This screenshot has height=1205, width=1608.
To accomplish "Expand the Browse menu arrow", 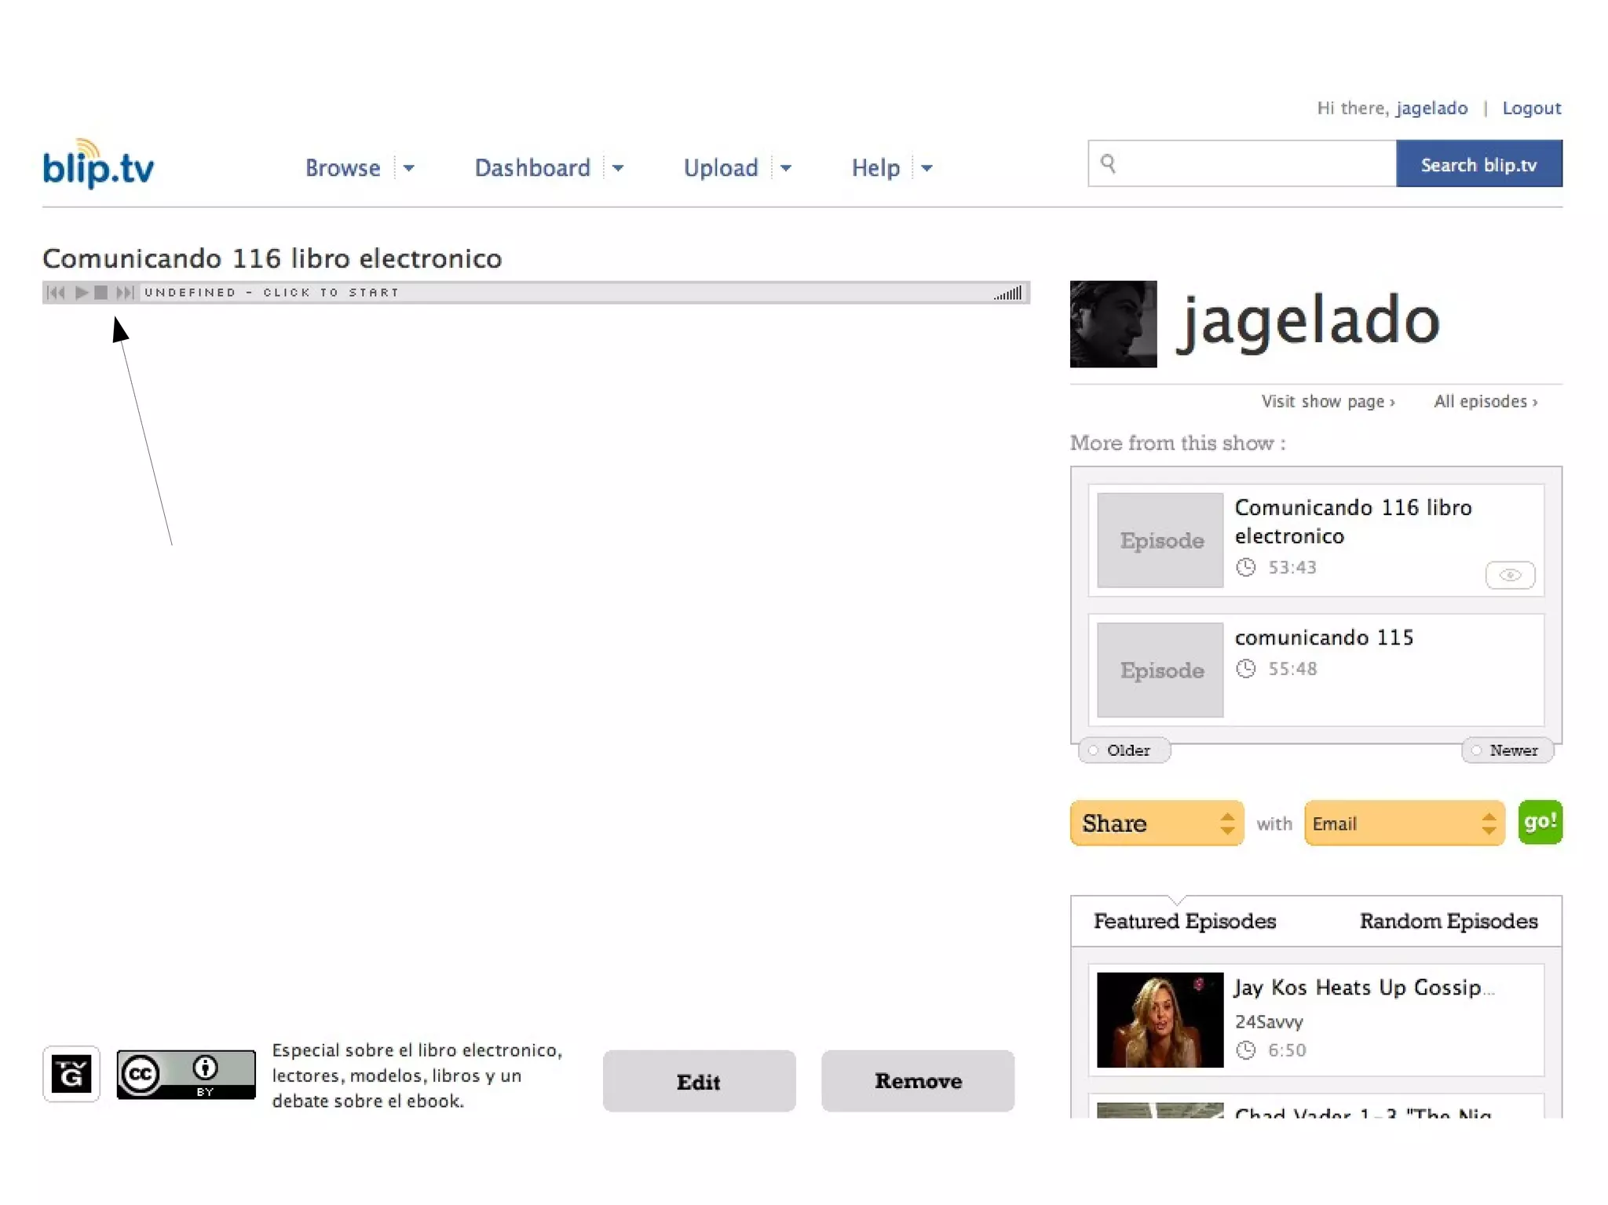I will click(x=409, y=168).
